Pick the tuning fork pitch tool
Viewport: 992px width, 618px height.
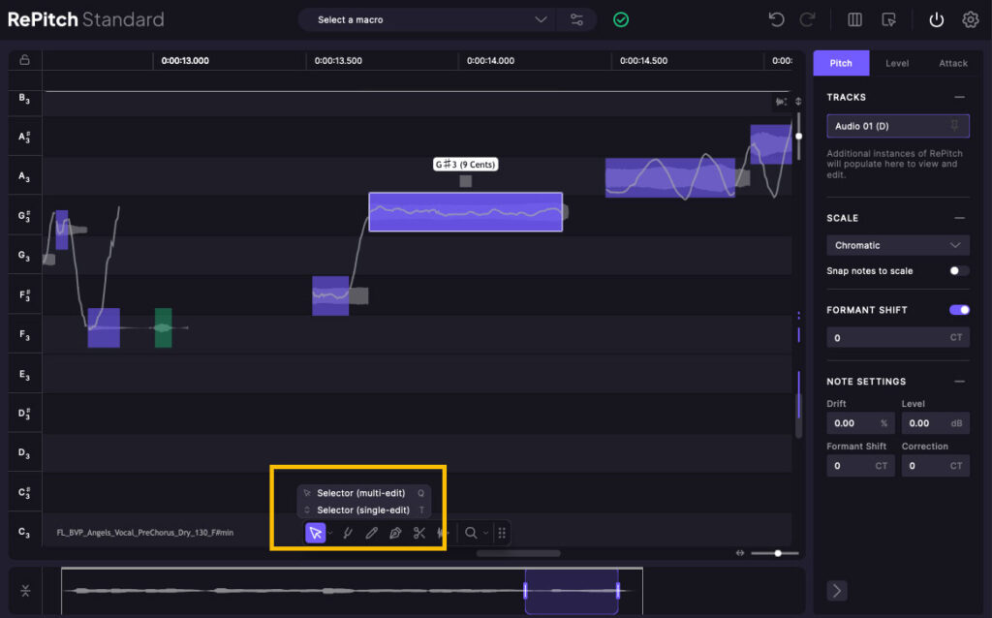tap(347, 533)
